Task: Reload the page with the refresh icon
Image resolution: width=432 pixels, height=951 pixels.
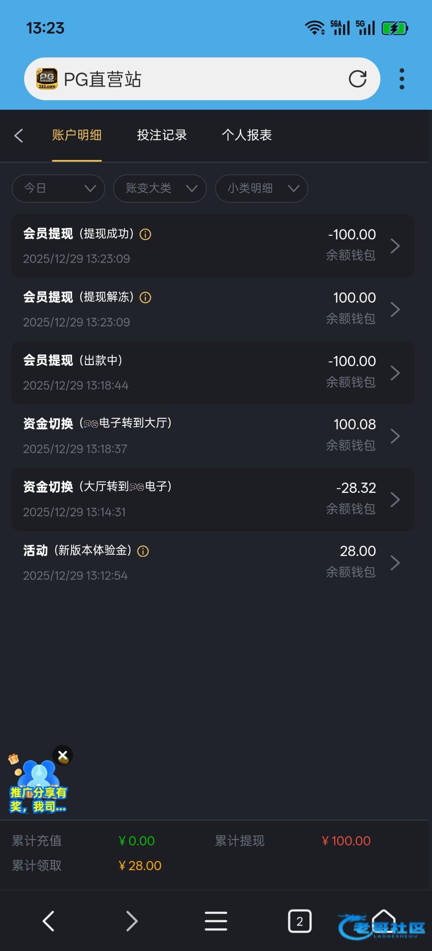Action: point(357,79)
